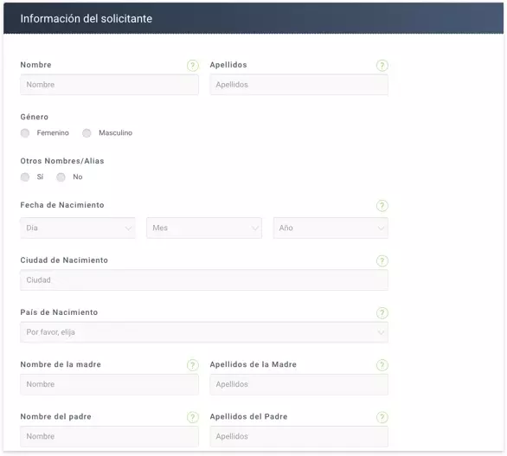This screenshot has height=456, width=507.
Task: Click the Nombre del padre label
Action: [55, 416]
